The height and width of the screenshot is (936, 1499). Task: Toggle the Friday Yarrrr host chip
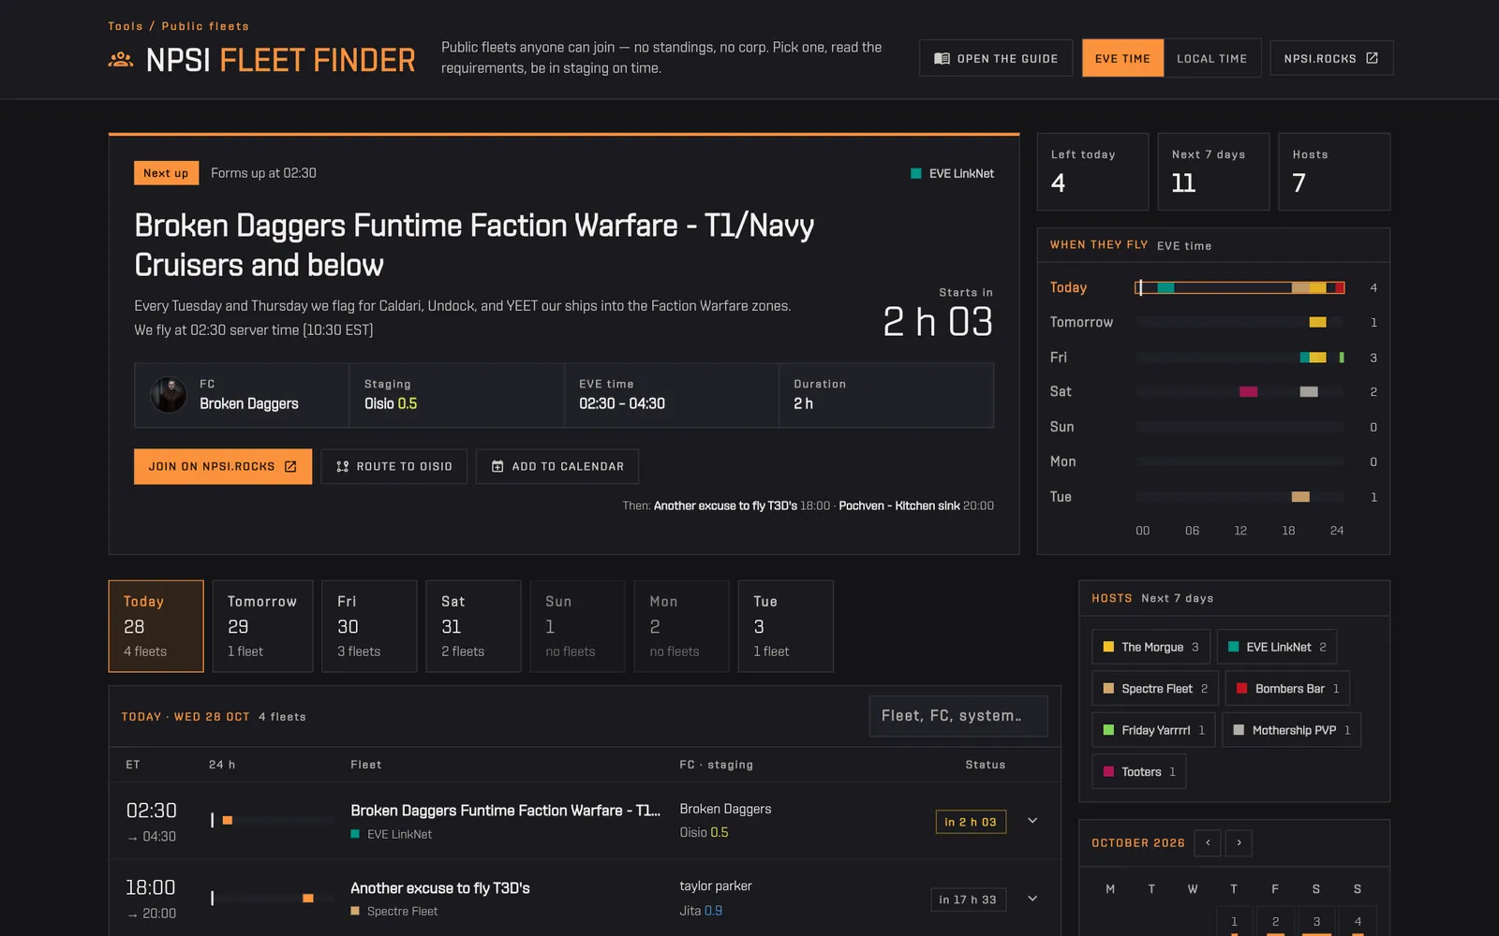point(1153,730)
